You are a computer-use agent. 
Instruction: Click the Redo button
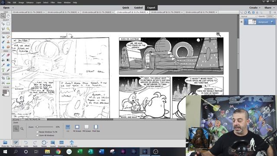(x=35, y=143)
